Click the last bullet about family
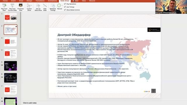 (67, 86)
